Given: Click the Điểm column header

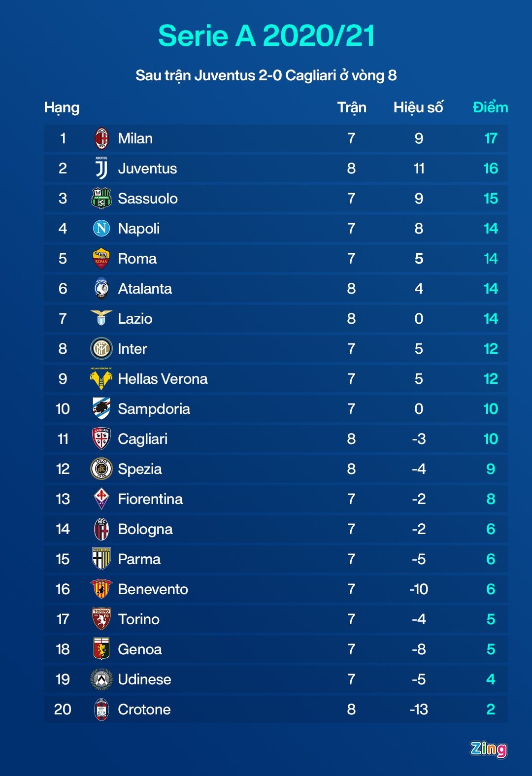Looking at the screenshot, I should (490, 107).
